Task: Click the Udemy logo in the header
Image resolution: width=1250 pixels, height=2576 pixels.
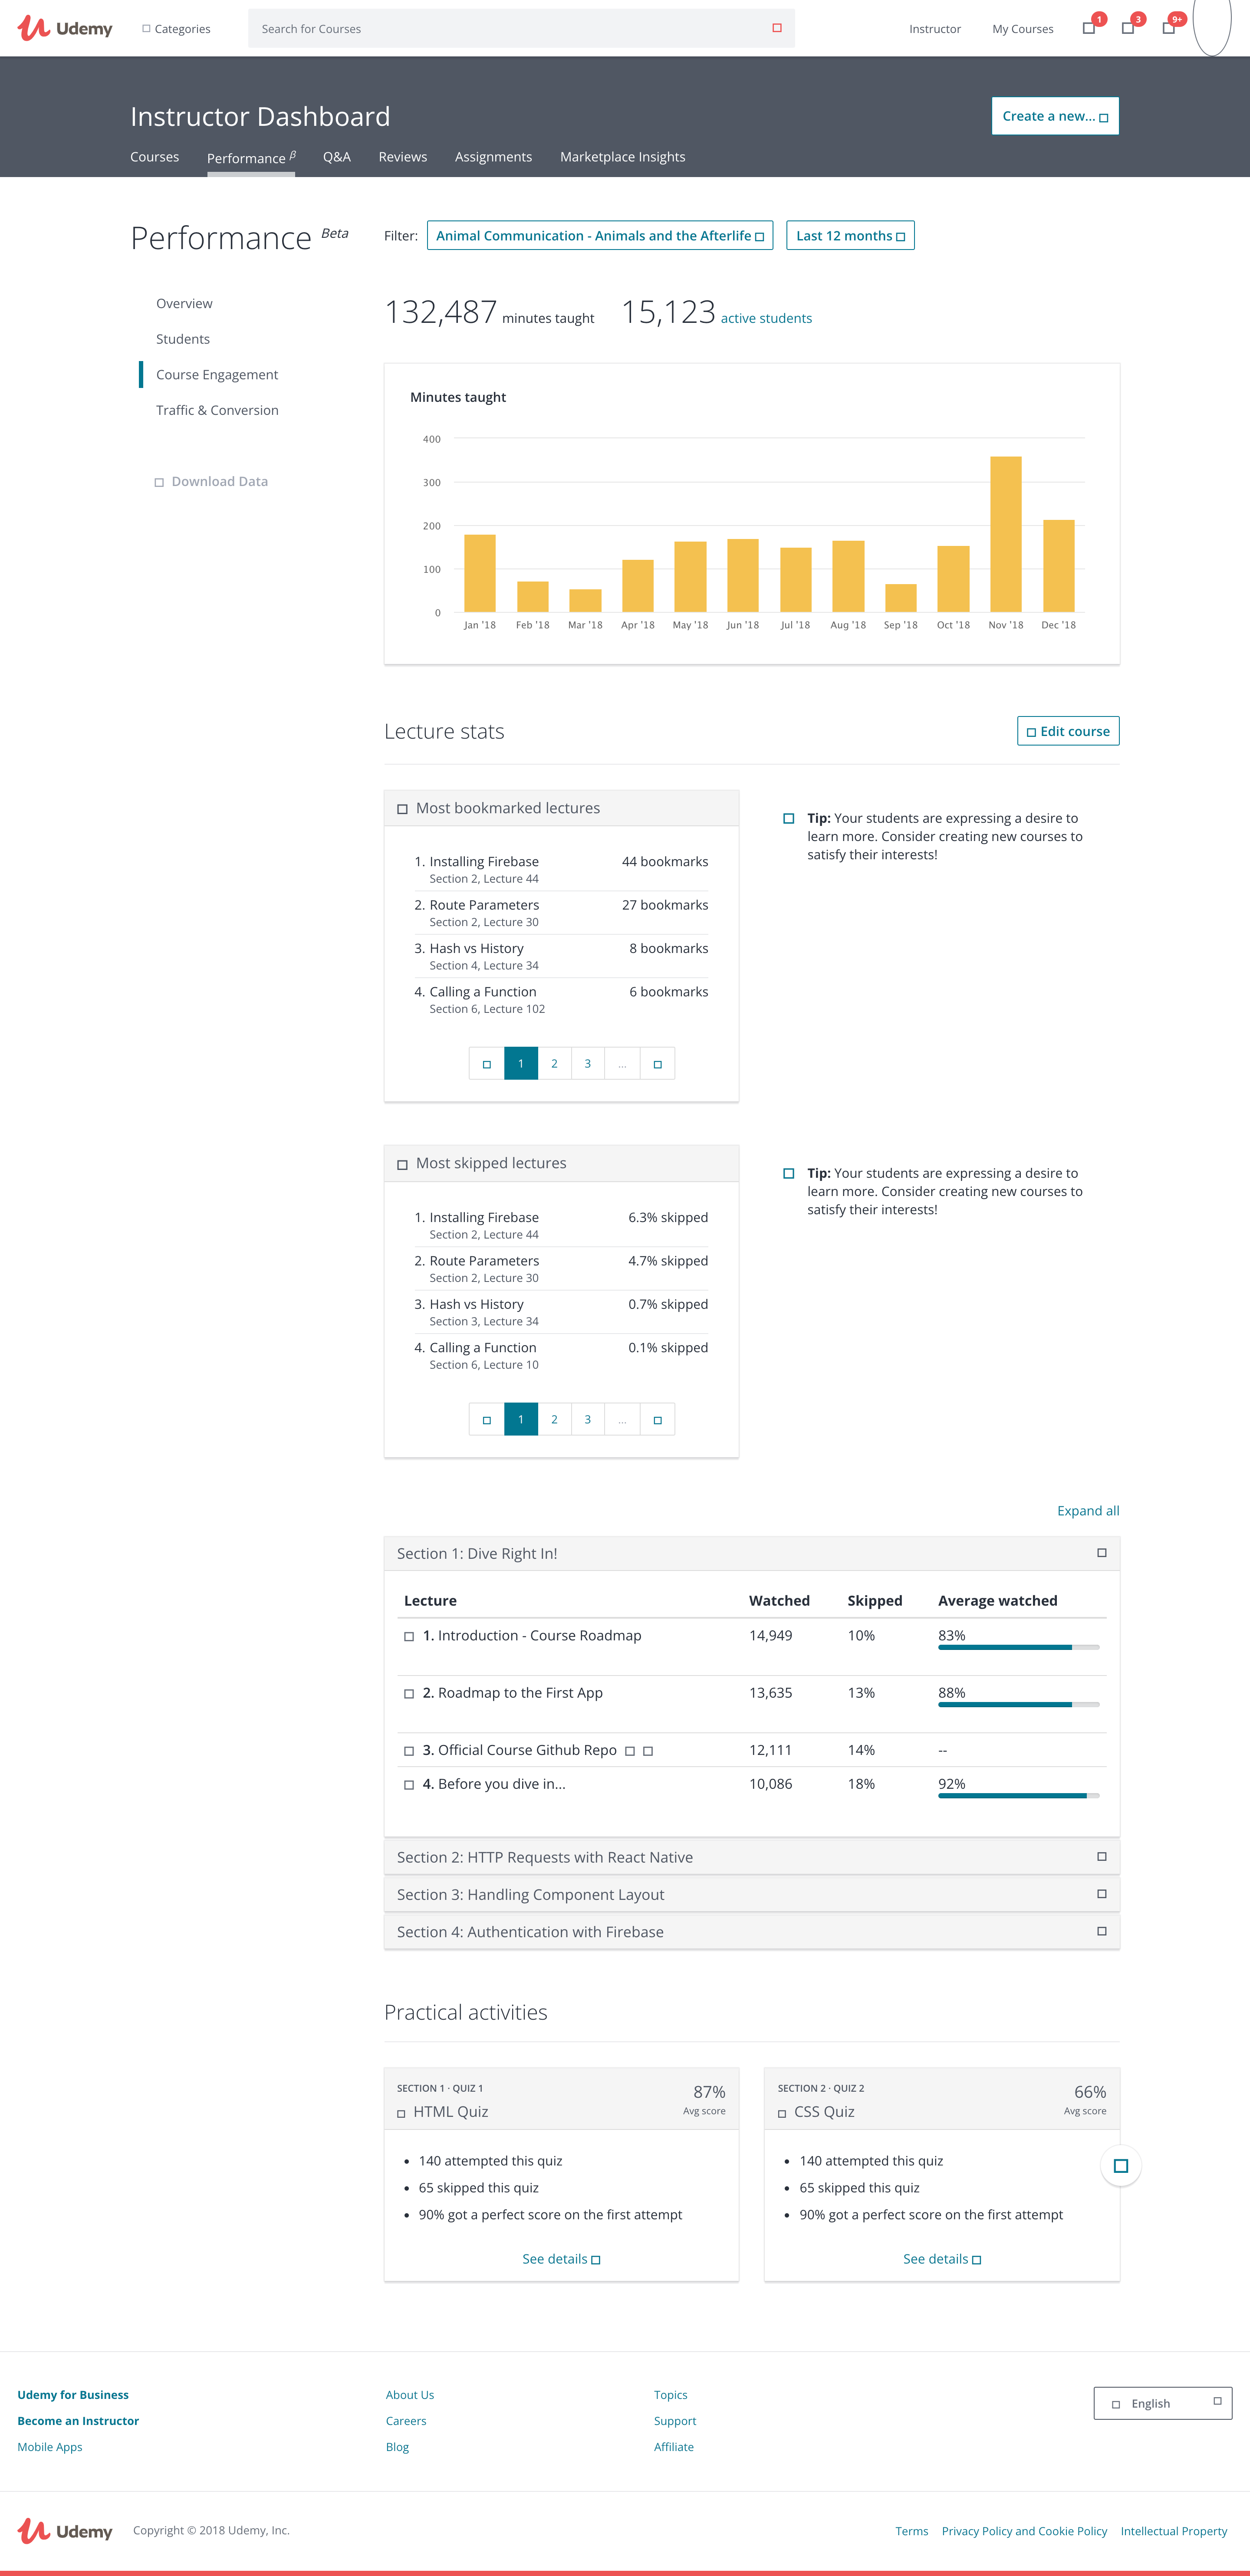Action: pos(65,28)
